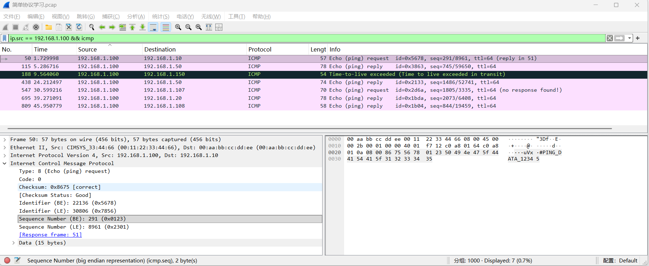649x266 pixels.
Task: Expand the Data (15 bytes) node
Action: (13, 243)
